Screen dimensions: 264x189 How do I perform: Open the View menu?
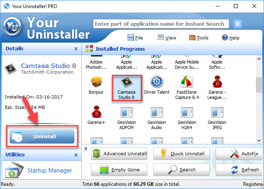(167, 37)
